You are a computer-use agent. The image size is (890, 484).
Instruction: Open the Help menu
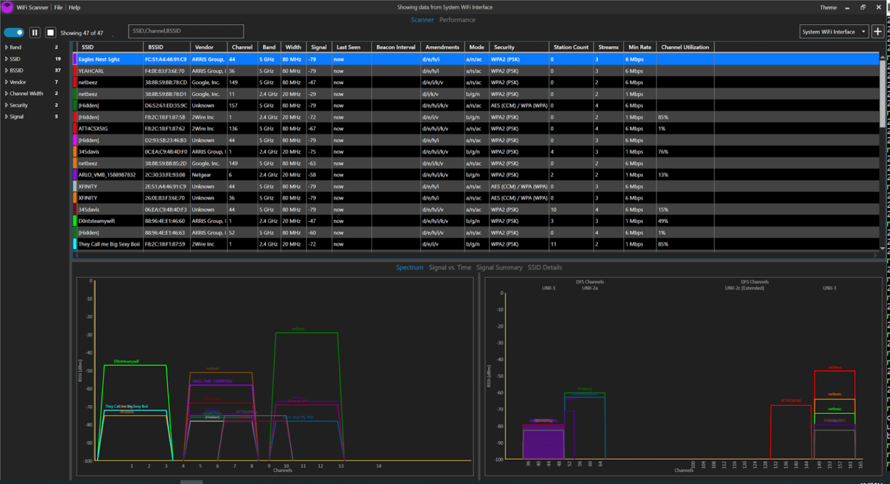(x=74, y=7)
